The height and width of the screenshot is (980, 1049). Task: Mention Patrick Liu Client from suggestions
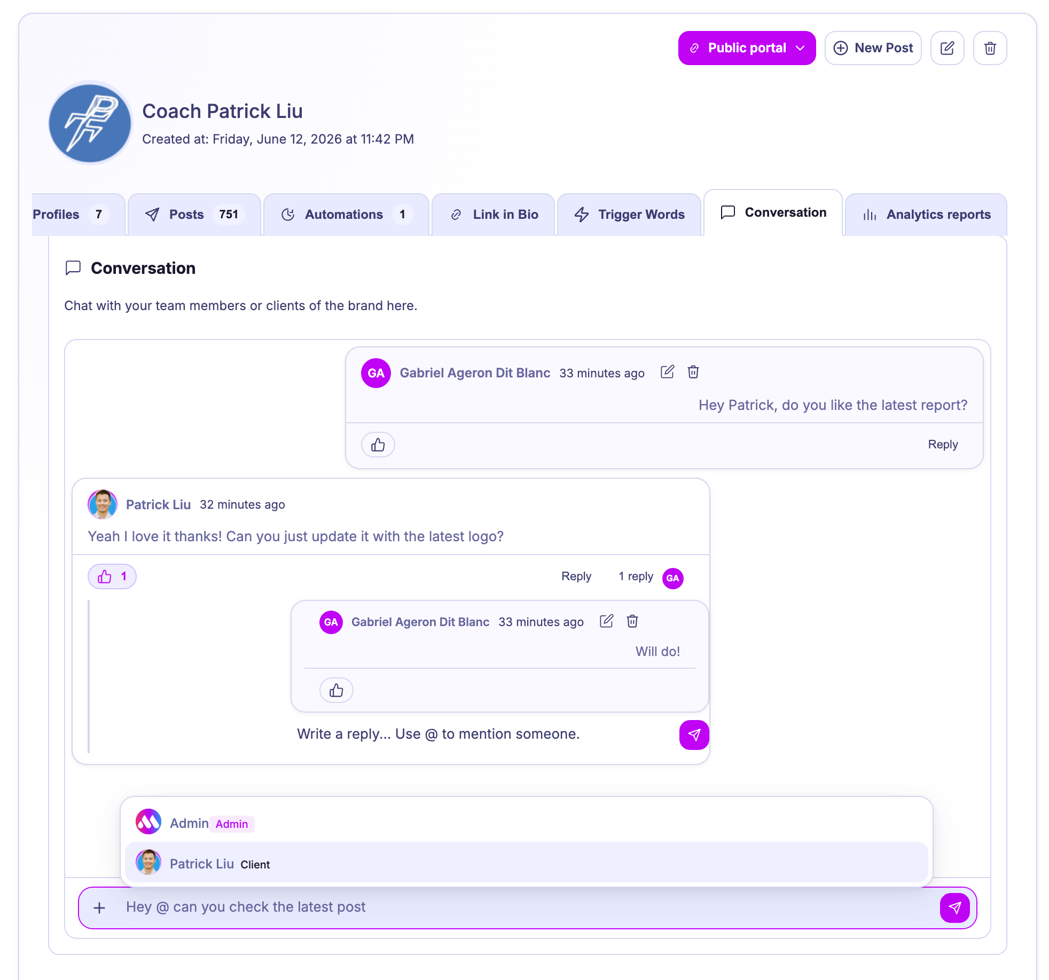(x=526, y=863)
